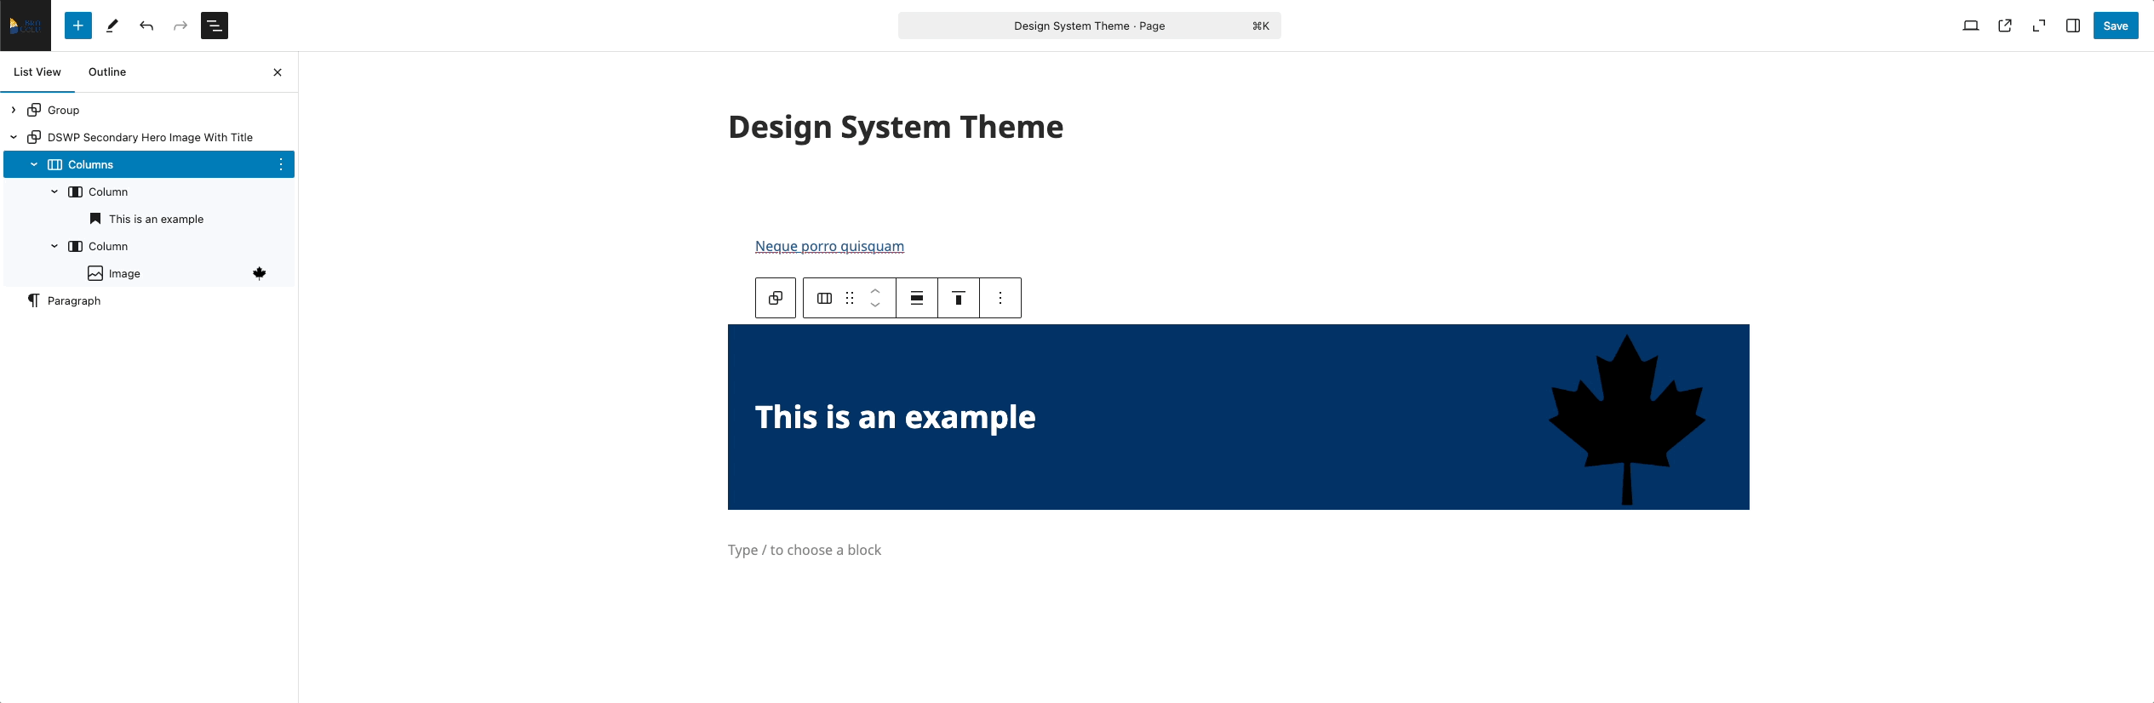The image size is (2154, 703).
Task: Close the List View panel
Action: click(278, 72)
